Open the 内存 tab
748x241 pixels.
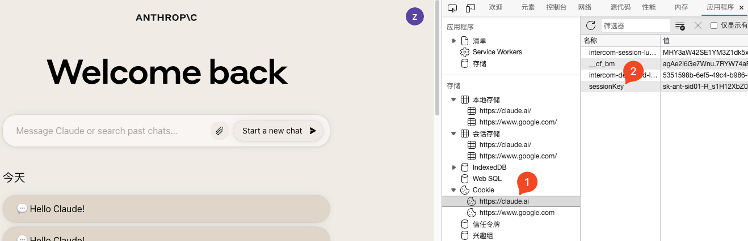click(x=681, y=7)
